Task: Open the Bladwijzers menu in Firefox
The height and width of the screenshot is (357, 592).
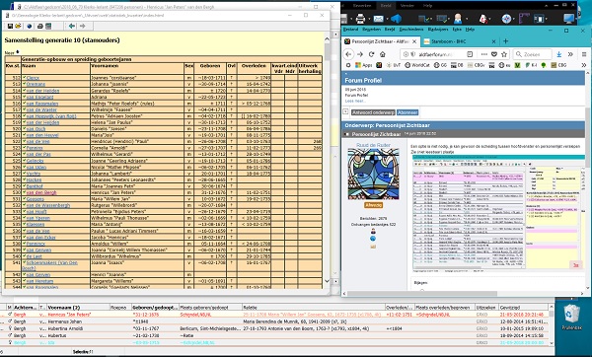Action: coord(438,29)
